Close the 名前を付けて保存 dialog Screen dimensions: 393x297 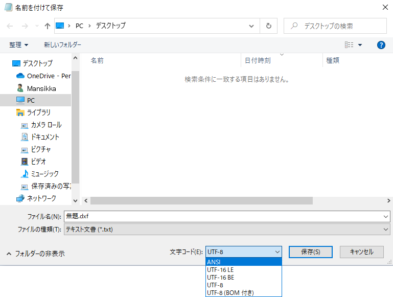(385, 7)
